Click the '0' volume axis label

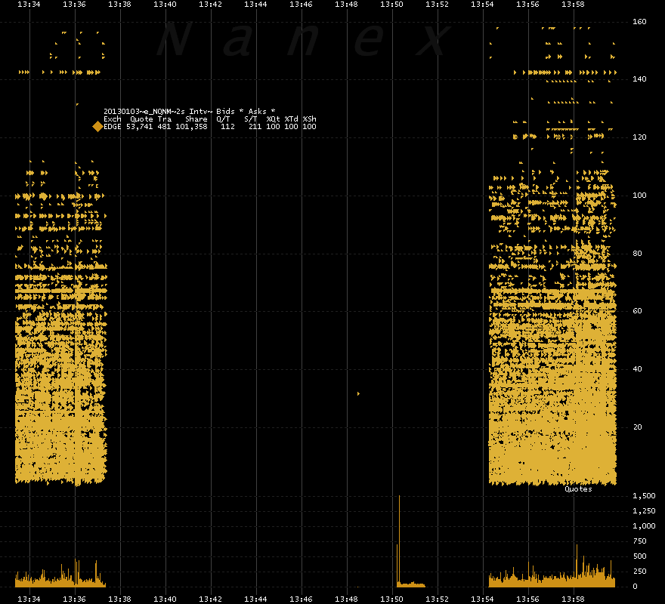[x=635, y=586]
